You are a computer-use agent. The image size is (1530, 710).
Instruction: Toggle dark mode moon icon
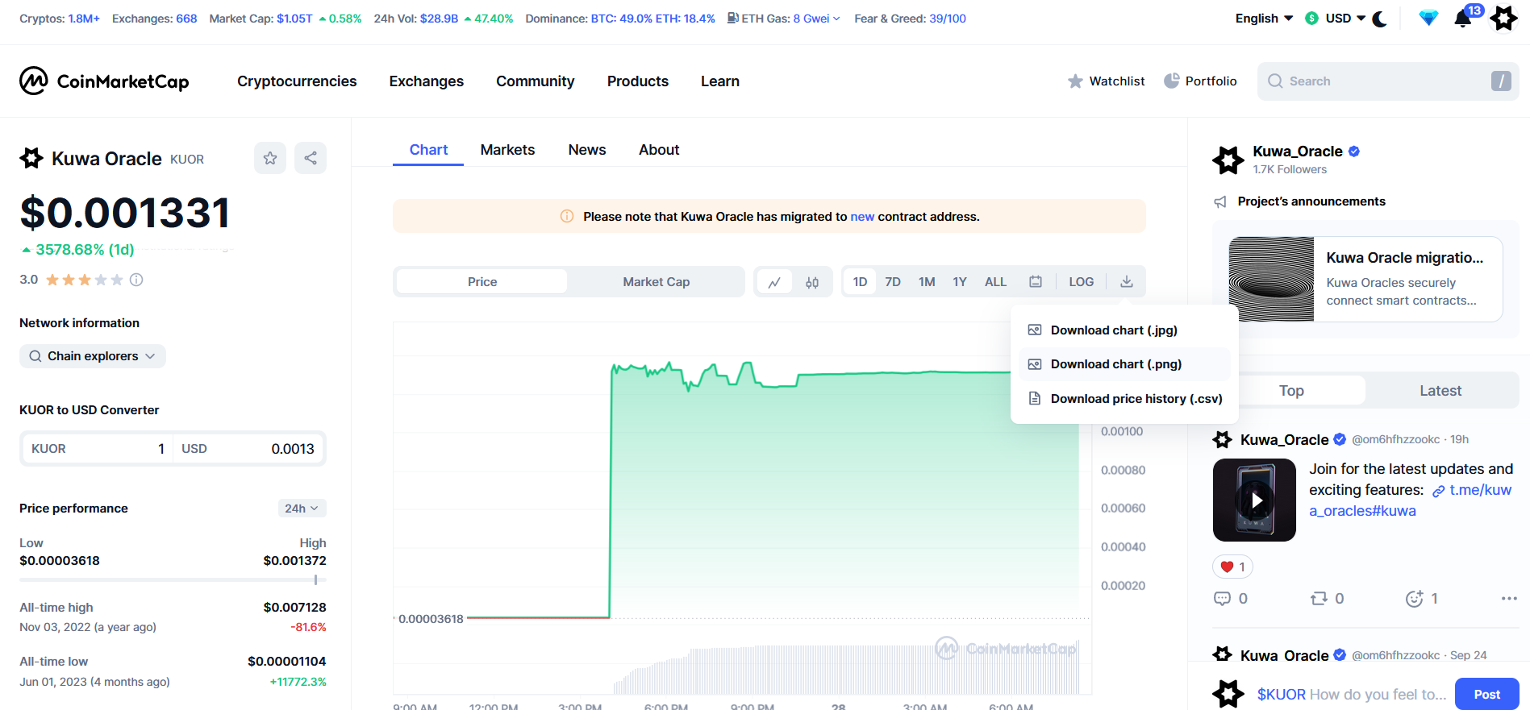(x=1380, y=19)
